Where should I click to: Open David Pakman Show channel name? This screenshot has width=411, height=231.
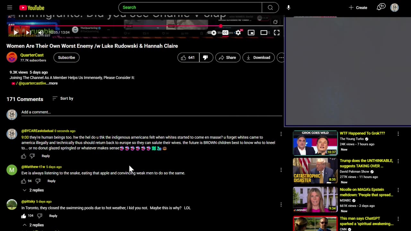[x=354, y=172]
